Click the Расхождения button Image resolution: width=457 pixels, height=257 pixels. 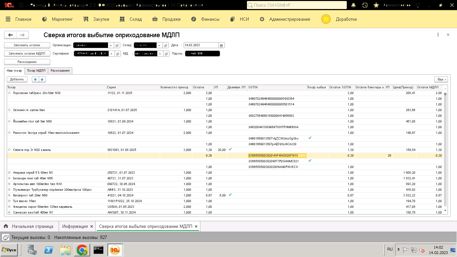(x=27, y=62)
